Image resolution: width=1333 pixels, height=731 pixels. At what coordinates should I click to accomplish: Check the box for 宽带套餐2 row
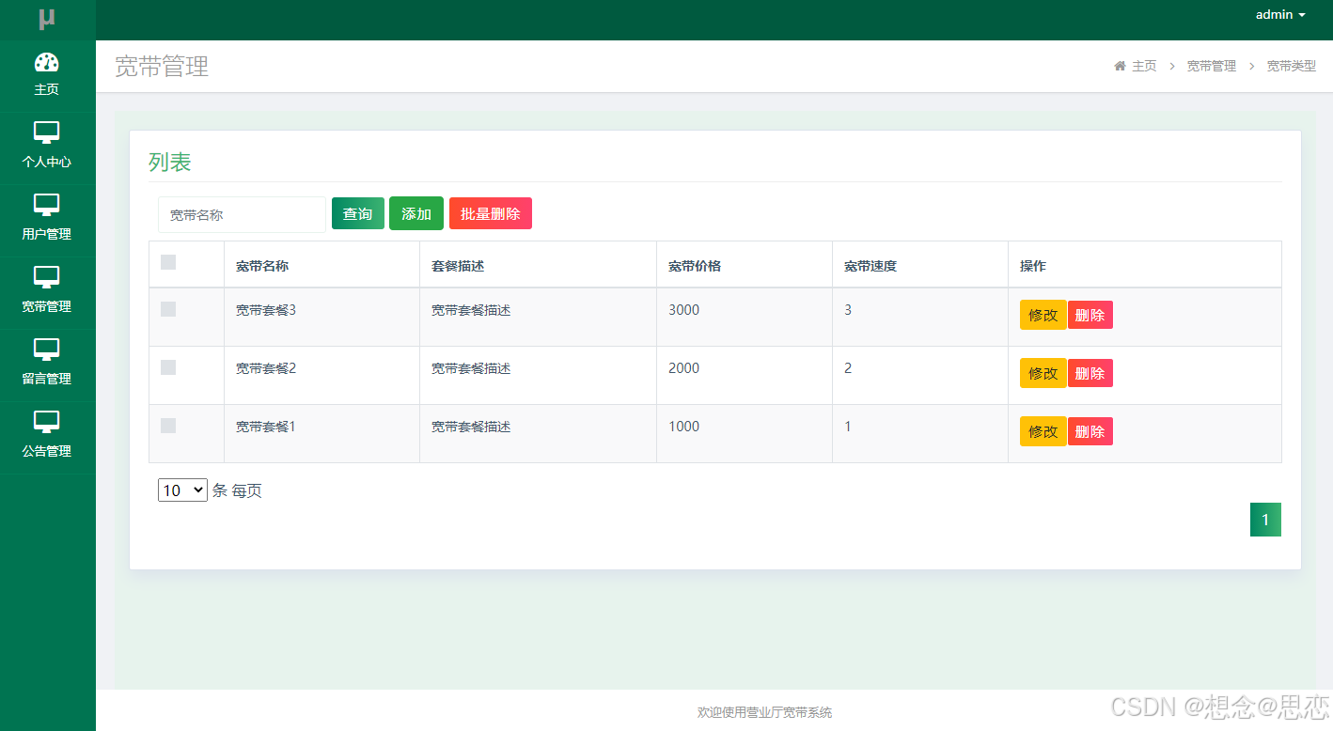(168, 367)
